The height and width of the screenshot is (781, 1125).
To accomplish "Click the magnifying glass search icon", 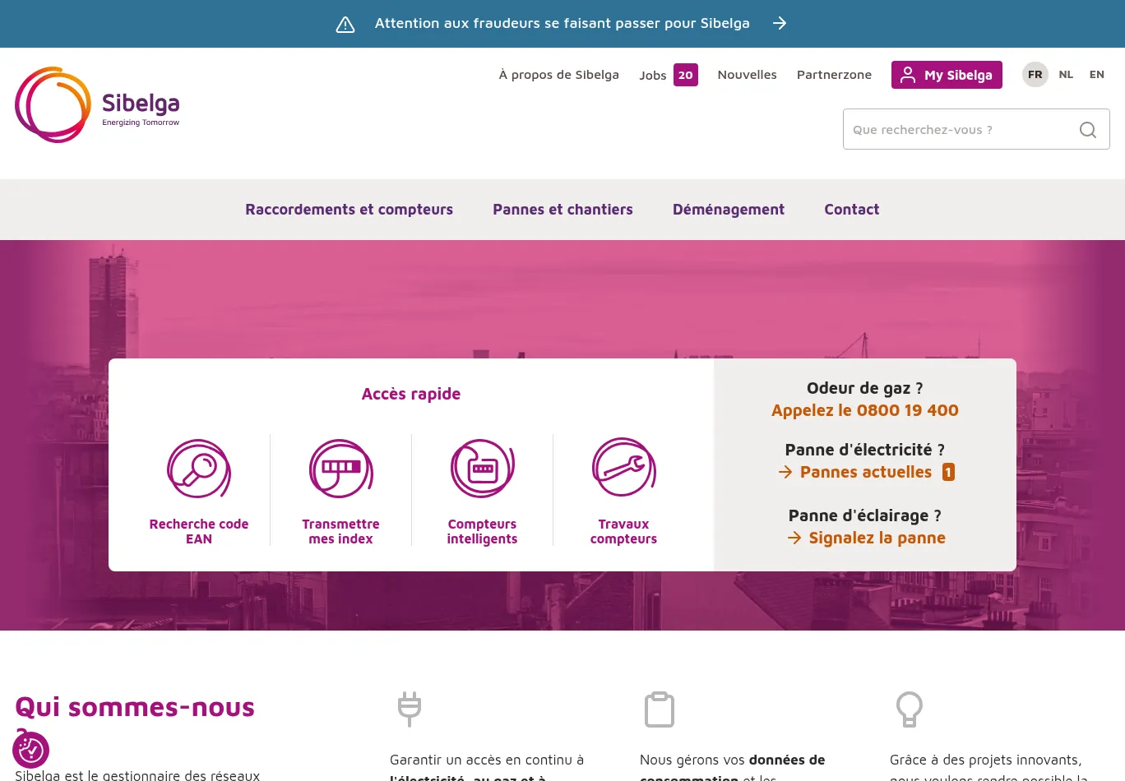I will click(x=1087, y=130).
